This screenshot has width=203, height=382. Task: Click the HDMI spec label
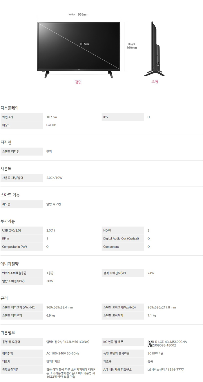(107, 230)
